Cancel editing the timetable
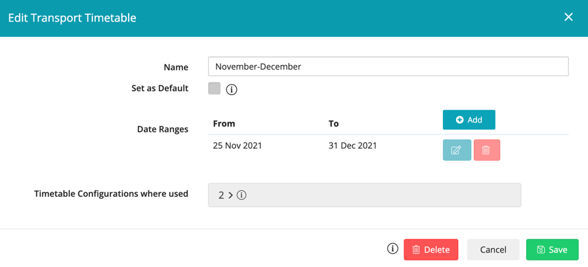Viewport: 588px width, 267px height. coord(493,249)
